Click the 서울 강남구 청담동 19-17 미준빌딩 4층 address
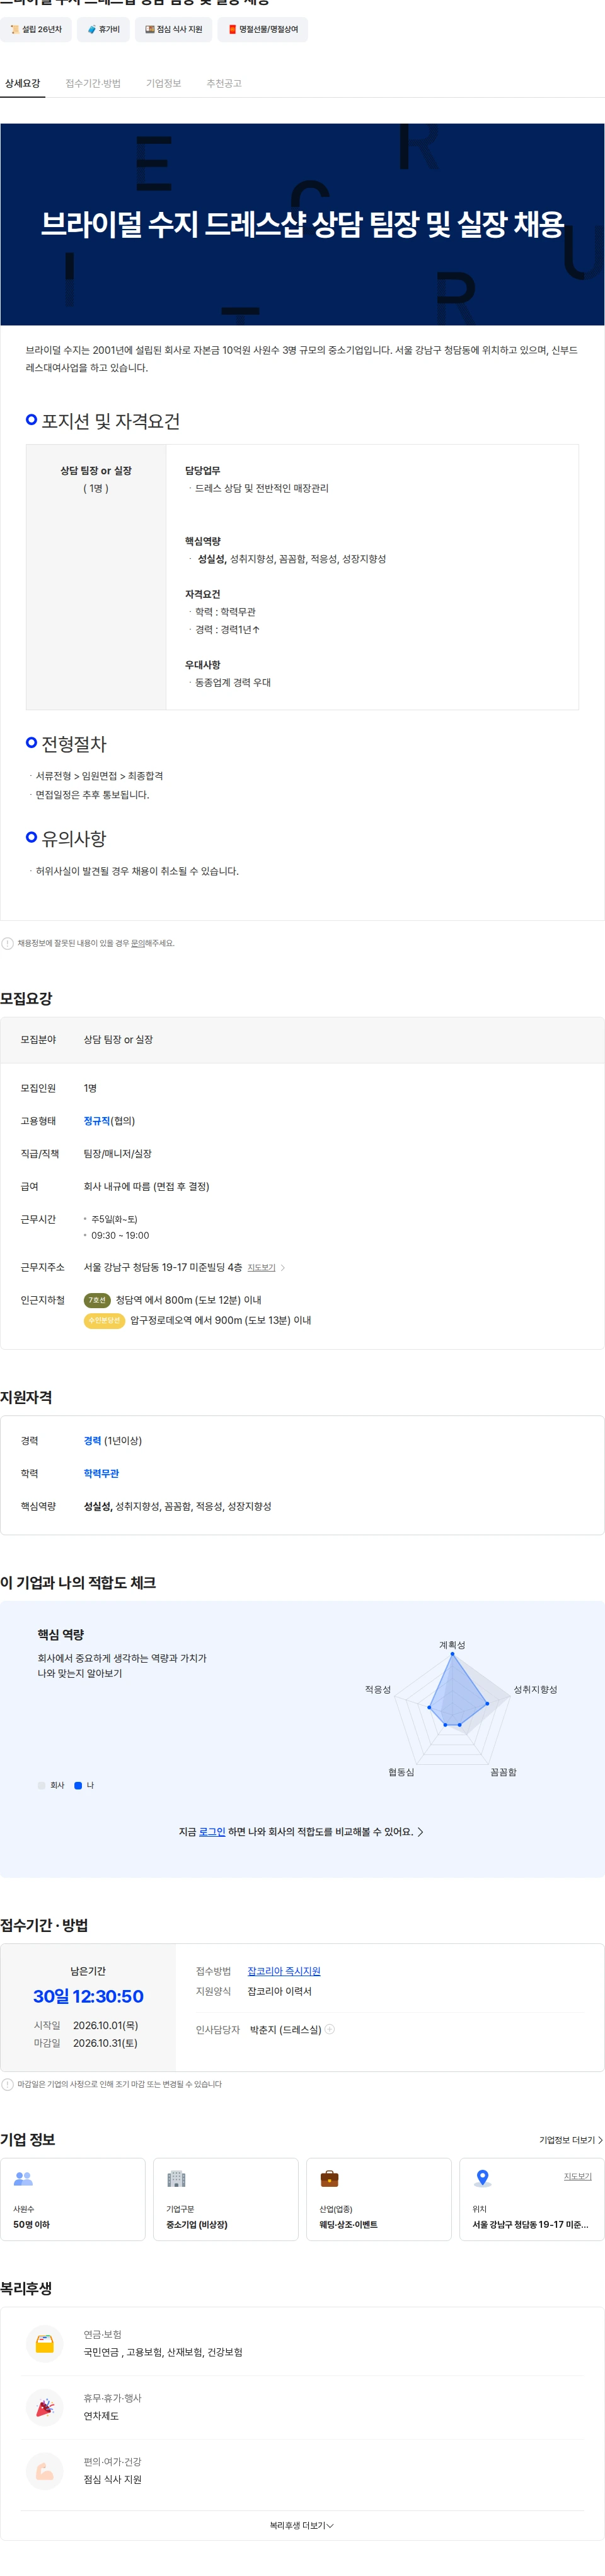605x2576 pixels. [x=163, y=1268]
